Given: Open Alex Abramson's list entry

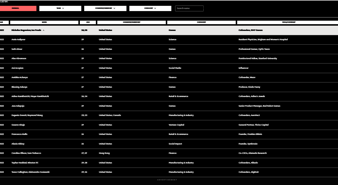Looking at the screenshot, I should [x=19, y=59].
